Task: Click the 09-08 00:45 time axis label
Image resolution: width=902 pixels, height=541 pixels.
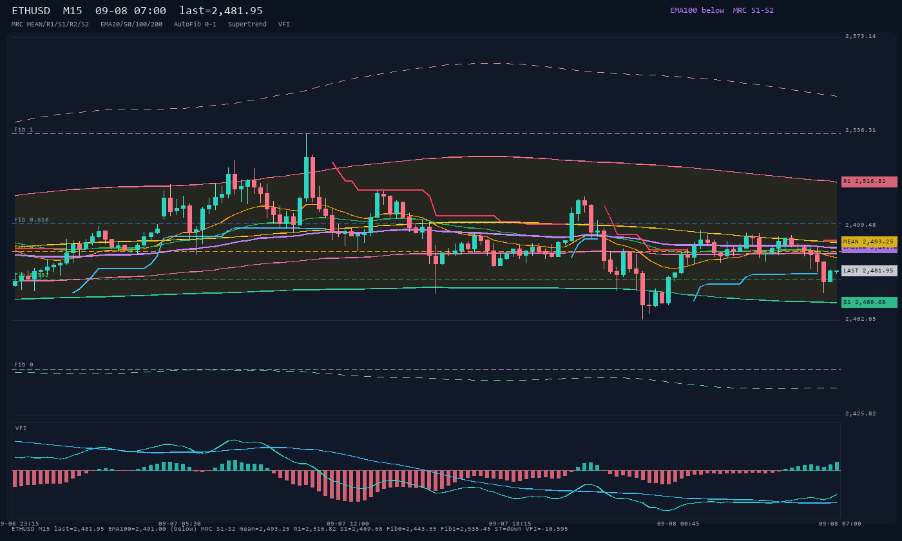Action: click(x=678, y=524)
